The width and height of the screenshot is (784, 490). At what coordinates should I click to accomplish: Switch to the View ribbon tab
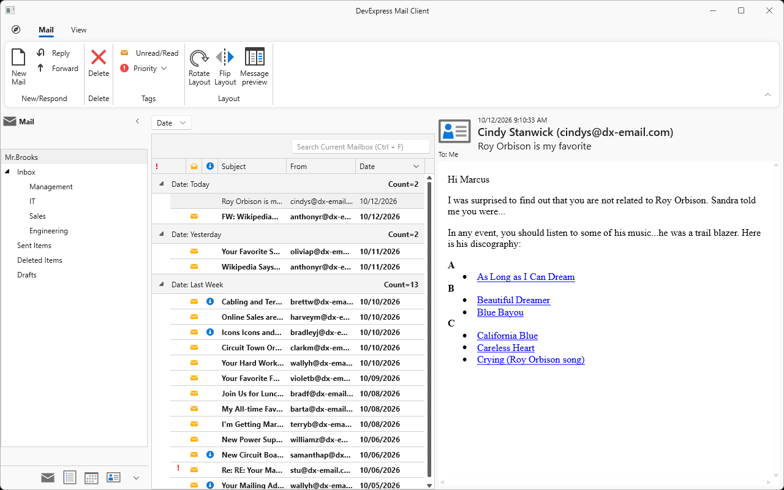pyautogui.click(x=78, y=30)
